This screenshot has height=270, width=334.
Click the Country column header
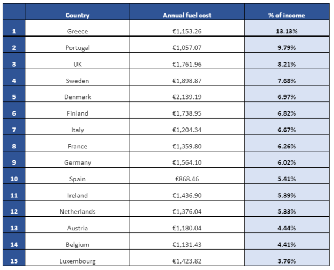coord(78,12)
